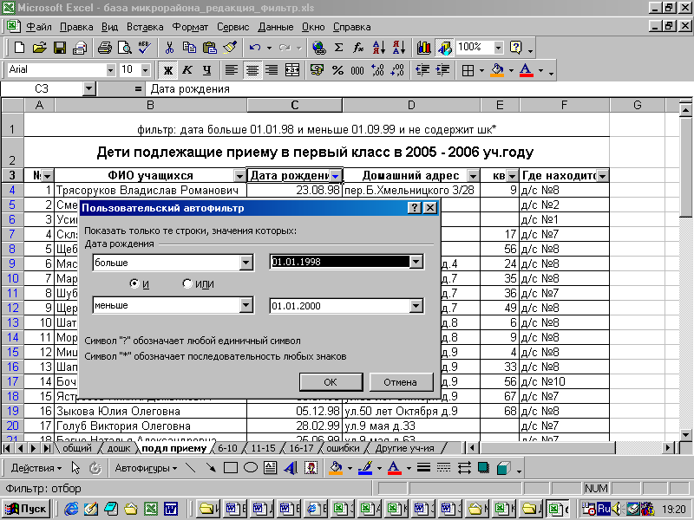This screenshot has height=520, width=694.
Task: Switch to the общий sheet tab
Action: coord(77,448)
